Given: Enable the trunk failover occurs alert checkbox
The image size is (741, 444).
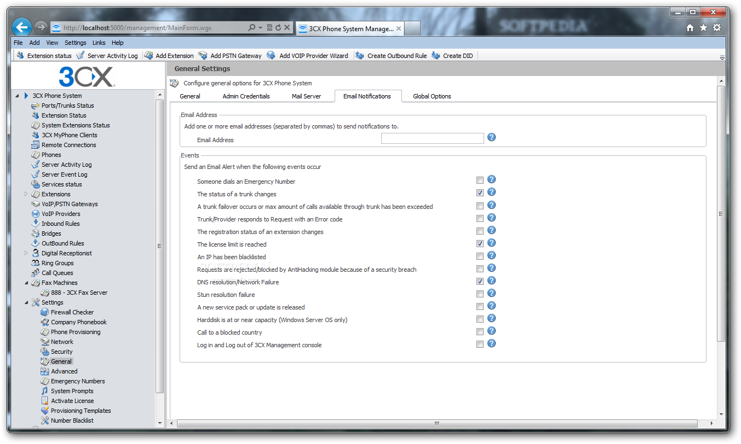Looking at the screenshot, I should [x=480, y=206].
